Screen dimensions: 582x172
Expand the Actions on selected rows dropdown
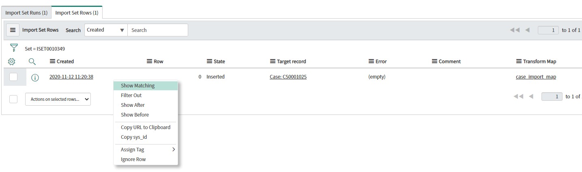(x=58, y=99)
